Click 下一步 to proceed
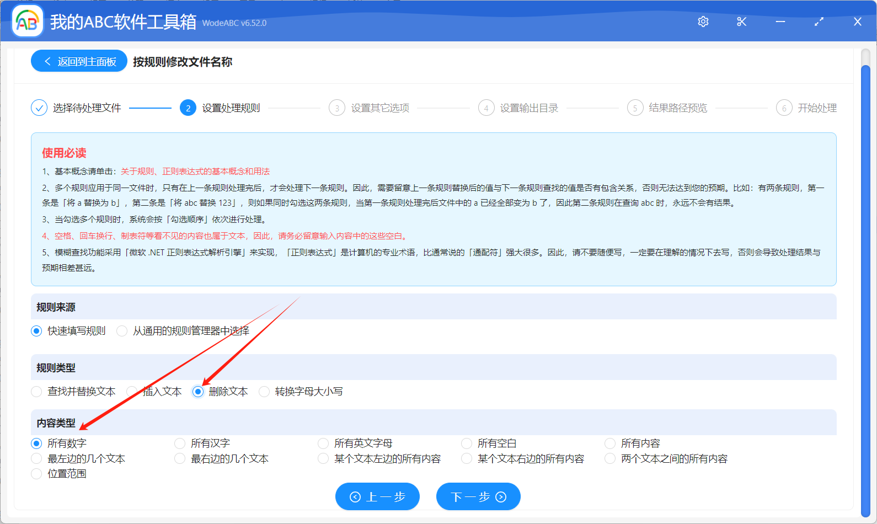This screenshot has height=524, width=877. click(478, 496)
